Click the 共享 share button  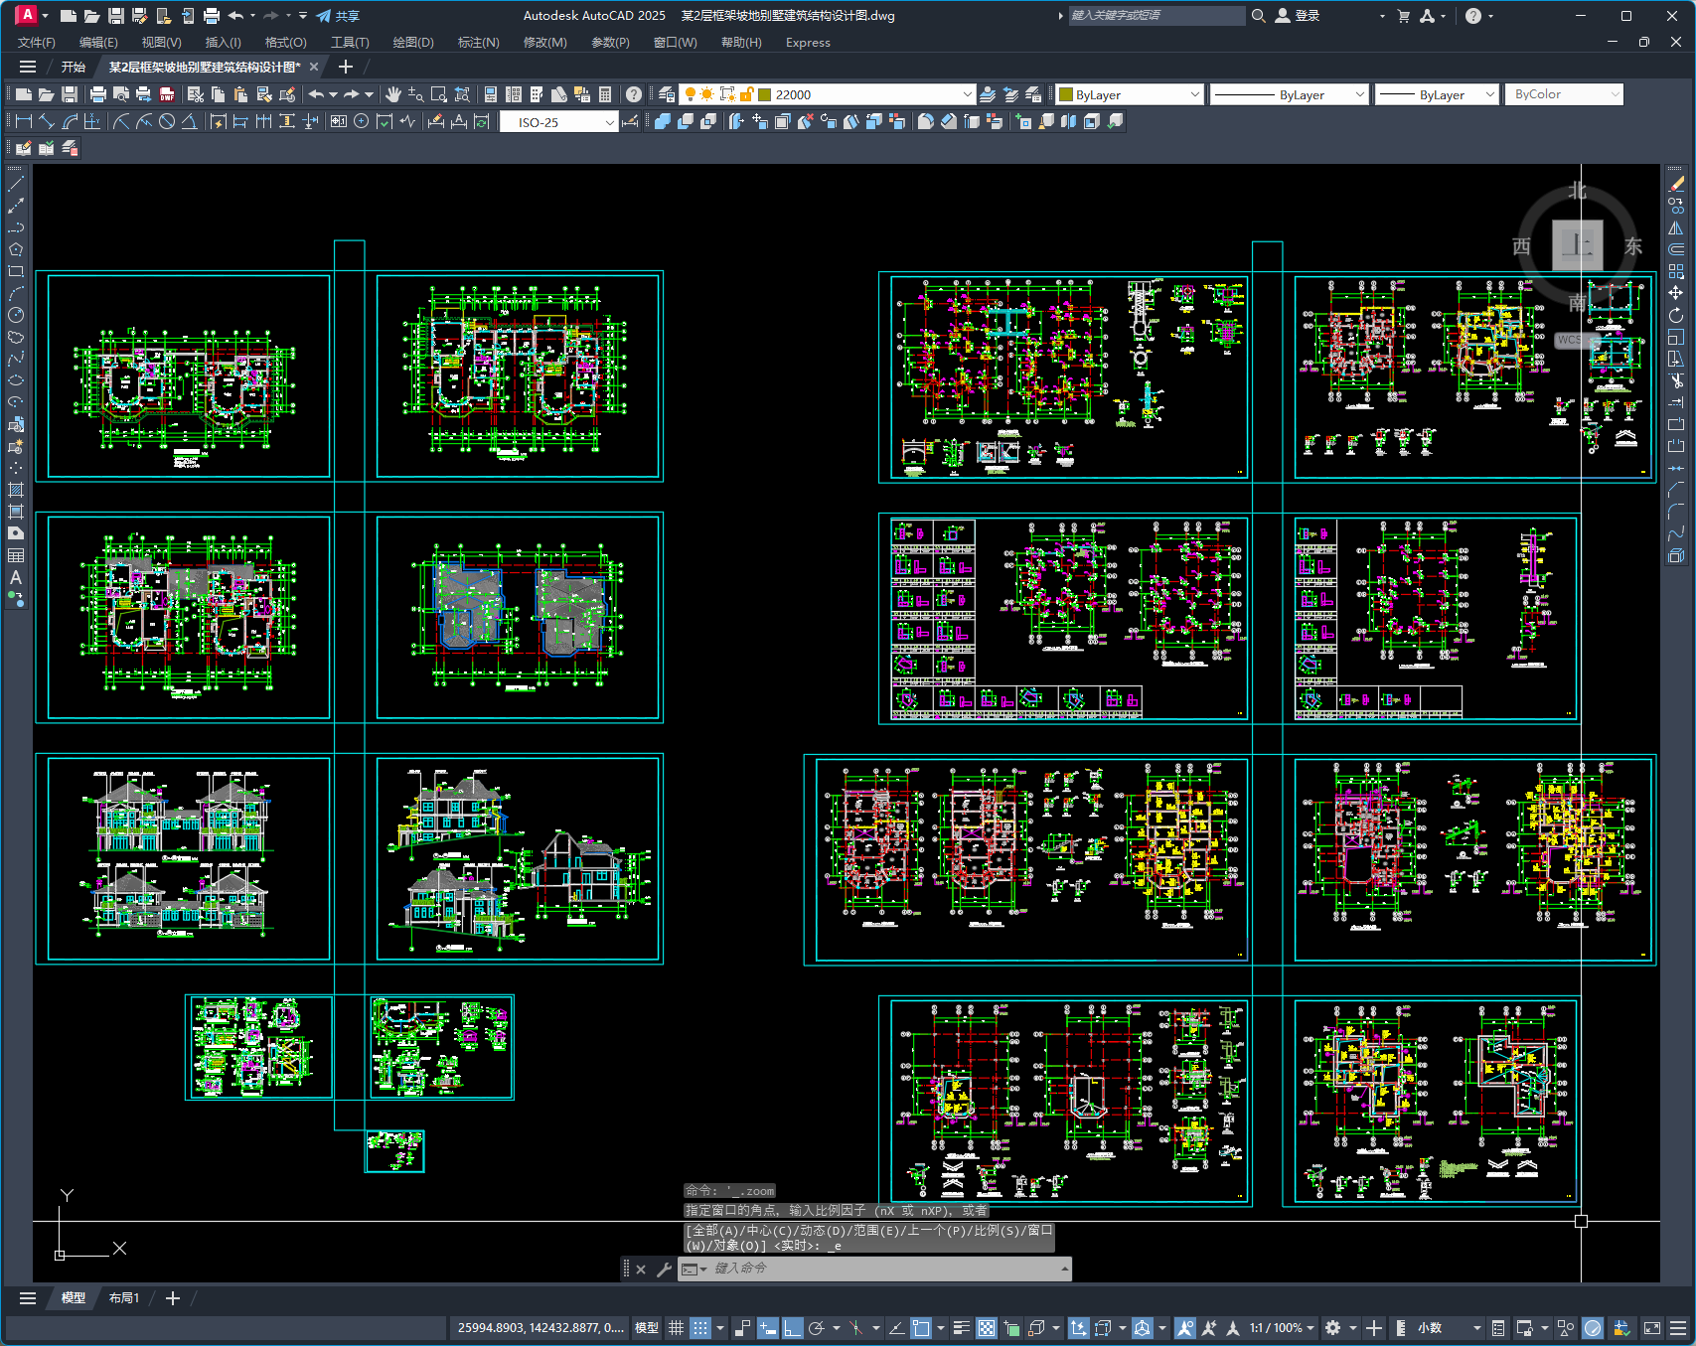tap(338, 16)
